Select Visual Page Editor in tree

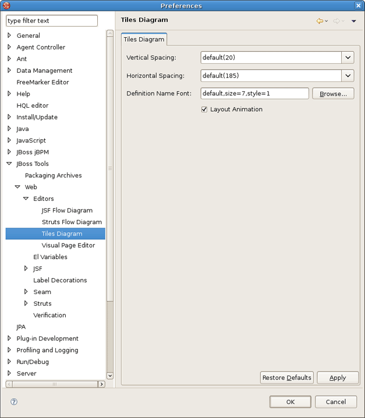(x=68, y=245)
